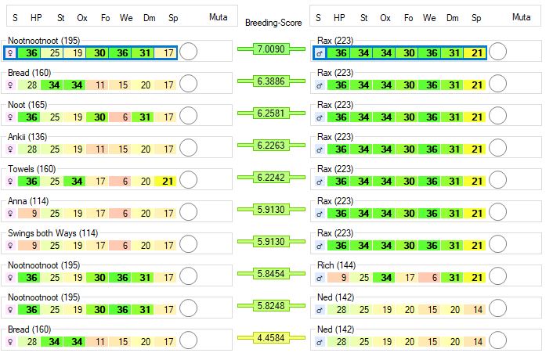Select Anna's 5.9130 breeding score
The height and width of the screenshot is (360, 553).
271,209
